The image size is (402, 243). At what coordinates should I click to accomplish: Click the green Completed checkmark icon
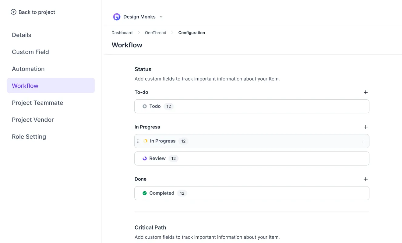pyautogui.click(x=145, y=193)
